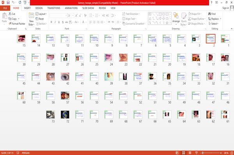Click the Redo/repeat icon in title bar
The image size is (234, 155).
(20, 2)
